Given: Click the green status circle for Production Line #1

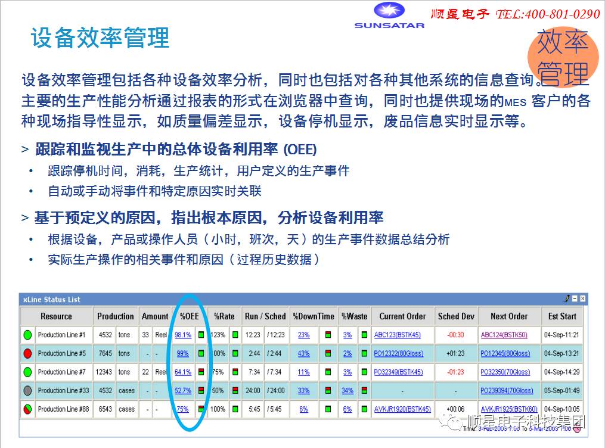Looking at the screenshot, I should tap(27, 335).
